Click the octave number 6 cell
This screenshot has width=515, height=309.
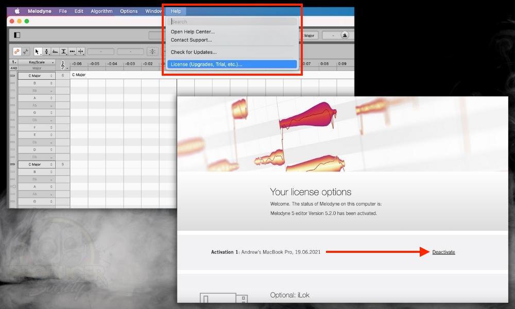coord(63,76)
